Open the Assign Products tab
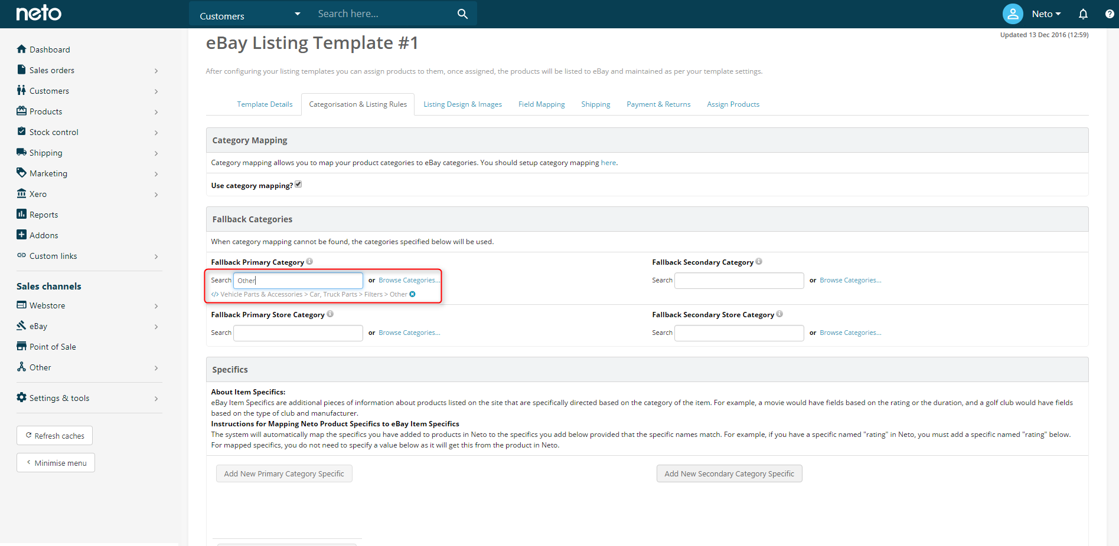This screenshot has height=546, width=1119. (x=733, y=104)
